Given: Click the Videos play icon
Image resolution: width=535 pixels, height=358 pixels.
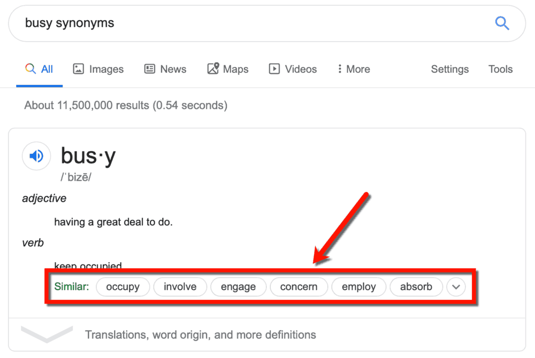Looking at the screenshot, I should [x=274, y=69].
